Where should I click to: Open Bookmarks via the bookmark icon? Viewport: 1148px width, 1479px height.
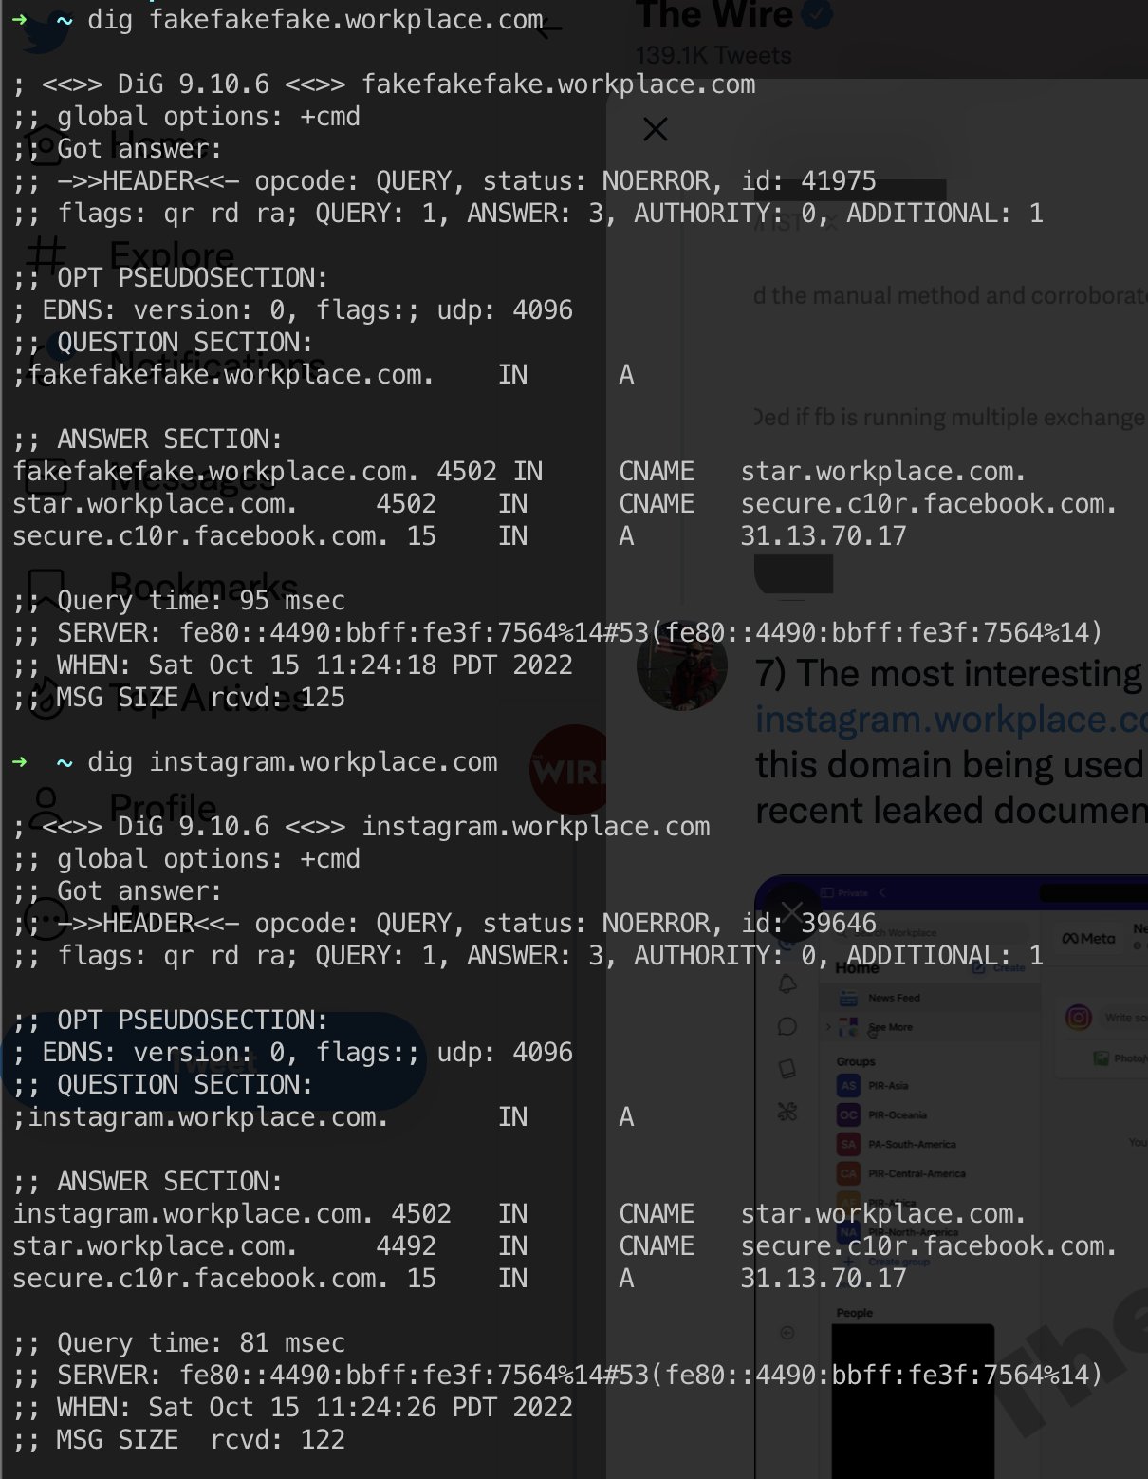(46, 589)
